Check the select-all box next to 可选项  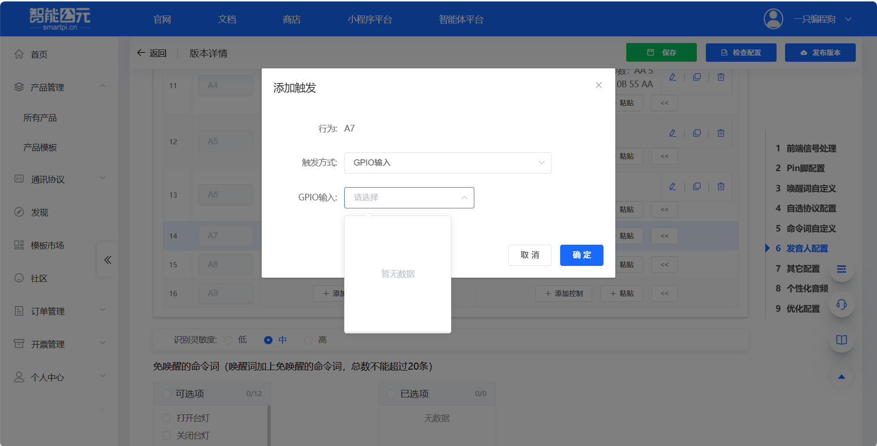tap(166, 393)
